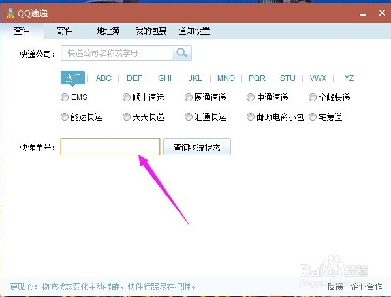
Task: Go to 我的包裹 tab
Action: (x=151, y=31)
